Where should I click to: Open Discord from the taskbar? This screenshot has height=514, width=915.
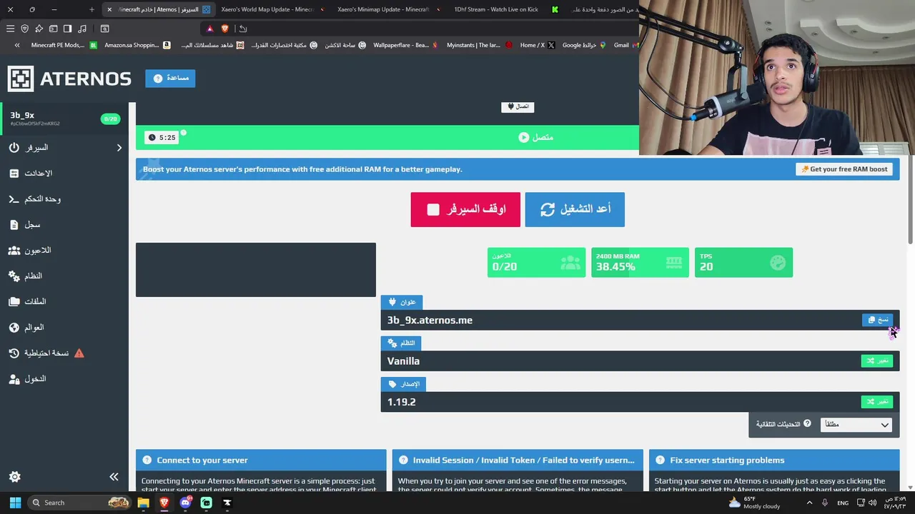coord(185,503)
